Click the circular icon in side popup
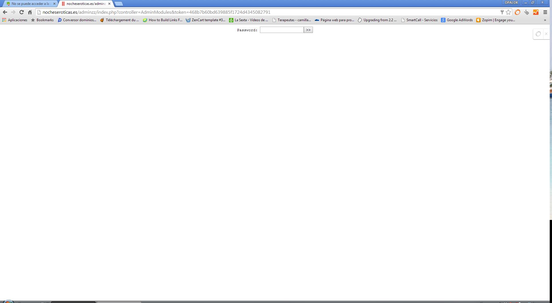 click(538, 34)
